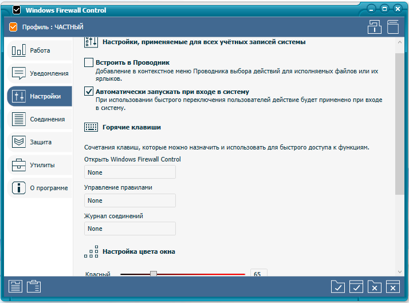Open the О программе tab
The image size is (409, 303).
[x=40, y=188]
